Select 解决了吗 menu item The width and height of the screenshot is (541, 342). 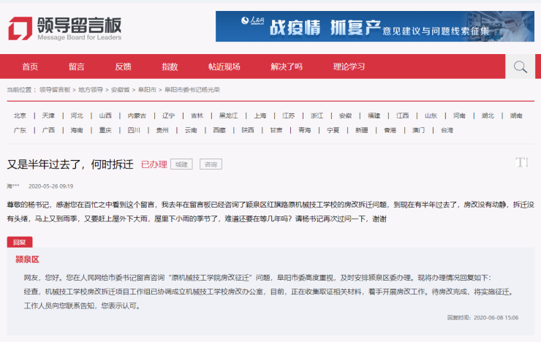[287, 66]
